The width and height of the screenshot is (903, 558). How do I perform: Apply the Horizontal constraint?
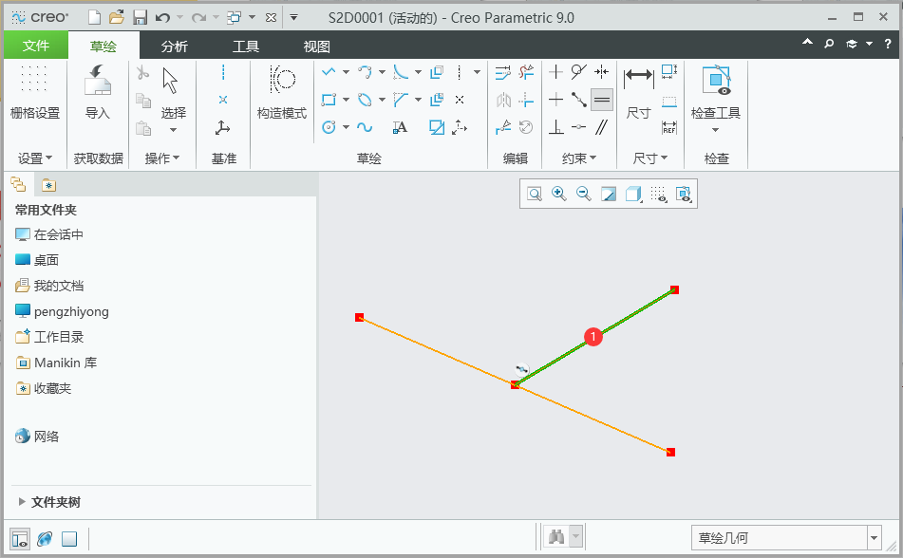[555, 100]
